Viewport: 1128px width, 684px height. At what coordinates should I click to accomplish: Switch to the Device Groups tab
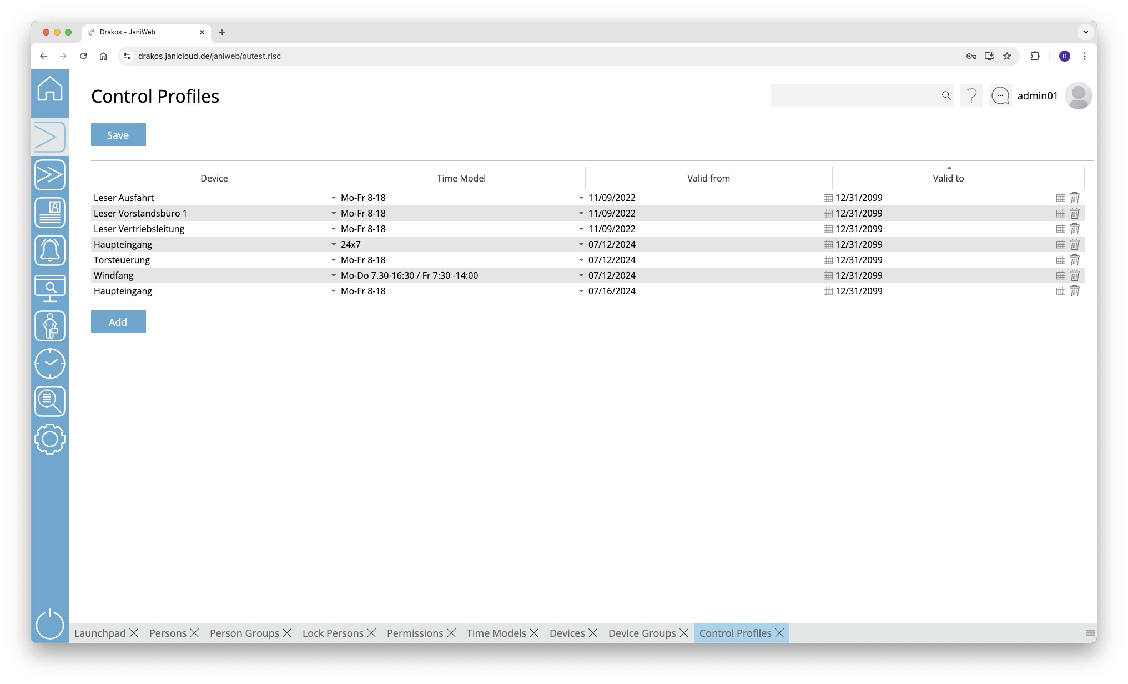click(642, 633)
